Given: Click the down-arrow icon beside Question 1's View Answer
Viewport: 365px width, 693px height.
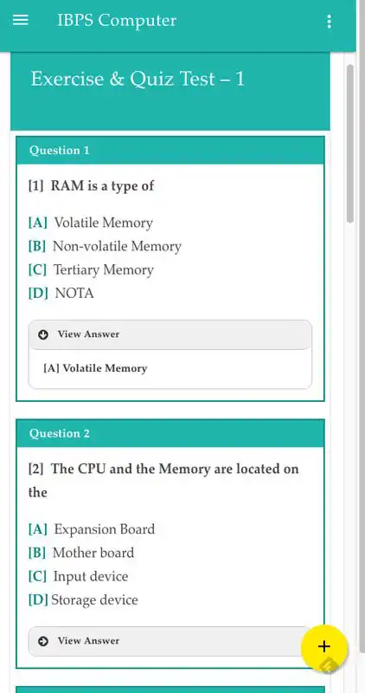Looking at the screenshot, I should (42, 334).
